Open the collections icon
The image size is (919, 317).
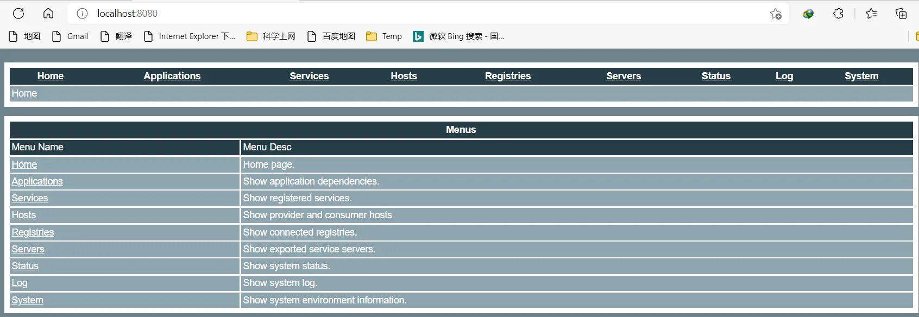(901, 14)
